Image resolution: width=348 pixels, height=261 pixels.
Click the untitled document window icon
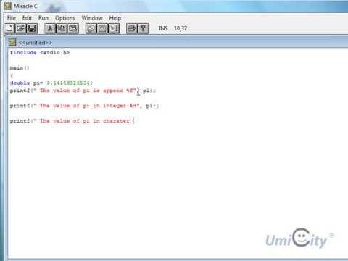(12, 43)
